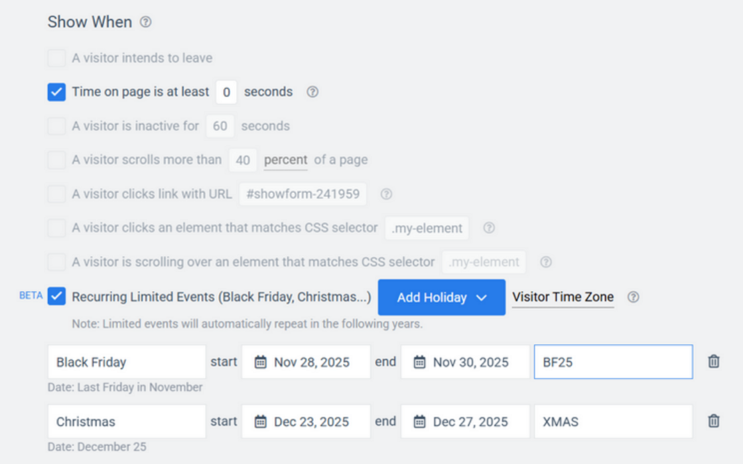Click the BF25 code input field
743x464 pixels.
613,362
